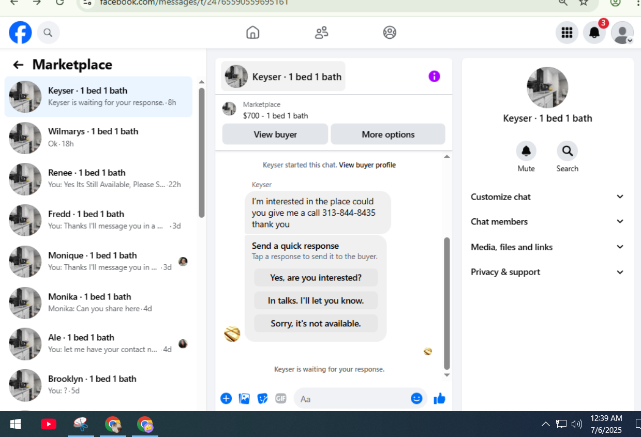Send quick reply 'Yes, are you interested?'
This screenshot has height=437, width=641.
click(316, 278)
